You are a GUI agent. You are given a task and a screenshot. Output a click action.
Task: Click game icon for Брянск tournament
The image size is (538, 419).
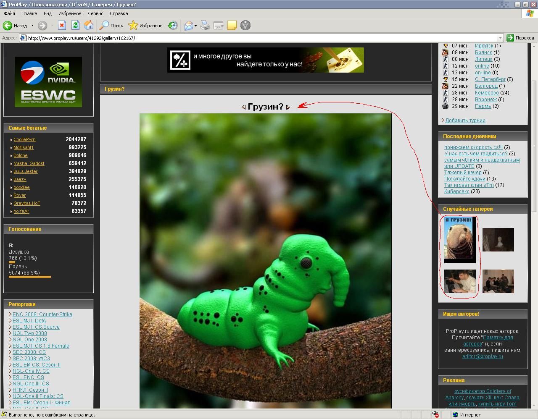[x=446, y=52]
